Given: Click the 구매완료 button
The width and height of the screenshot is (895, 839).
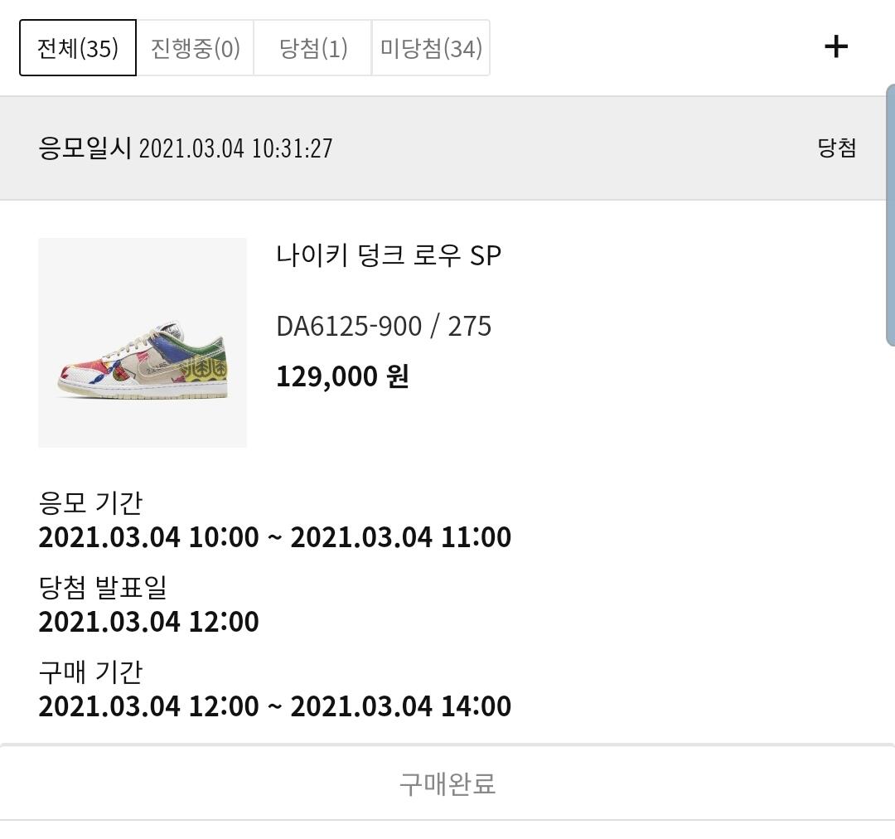Looking at the screenshot, I should [x=447, y=783].
